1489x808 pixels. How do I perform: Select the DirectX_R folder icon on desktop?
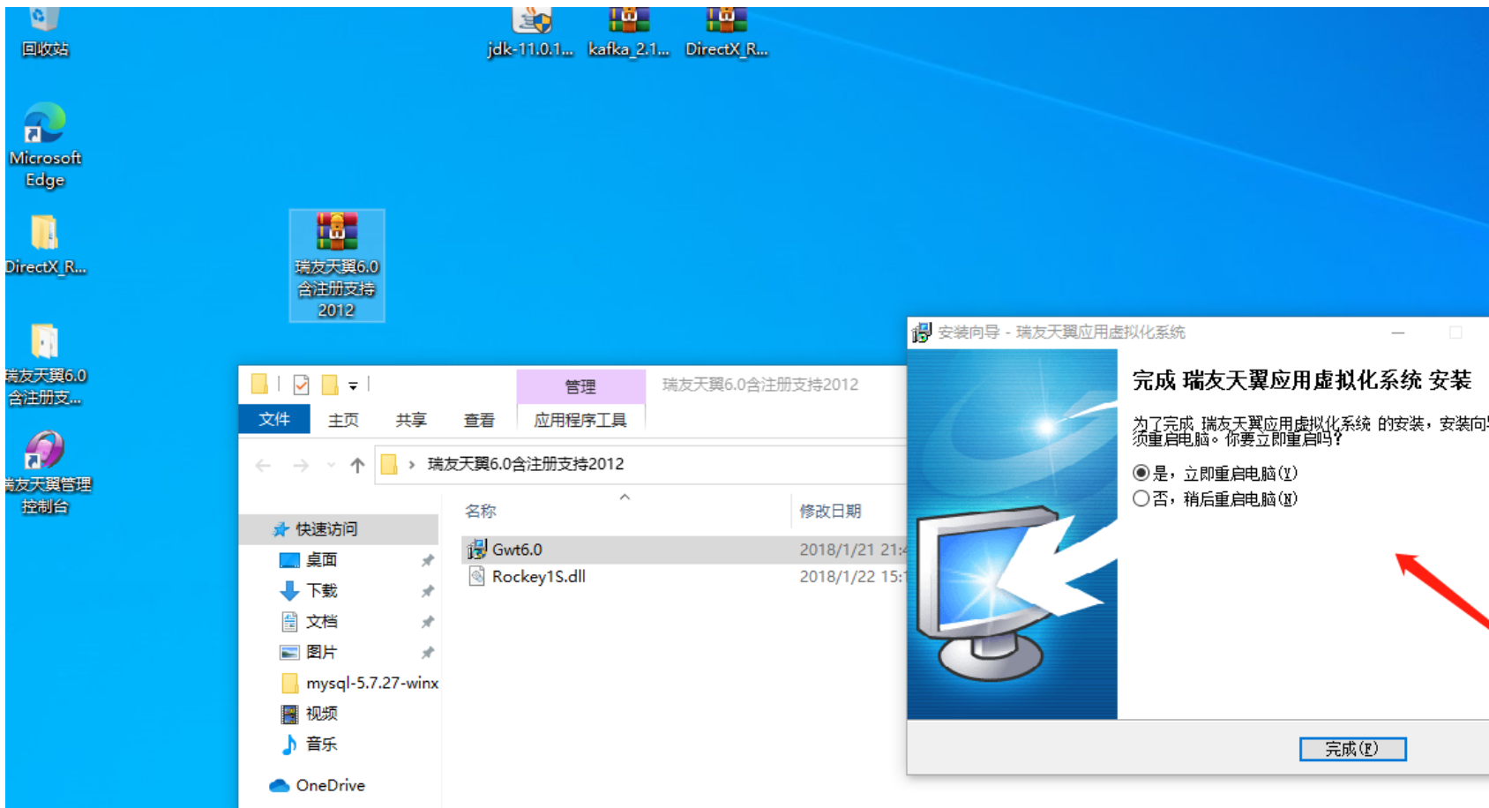tap(44, 245)
